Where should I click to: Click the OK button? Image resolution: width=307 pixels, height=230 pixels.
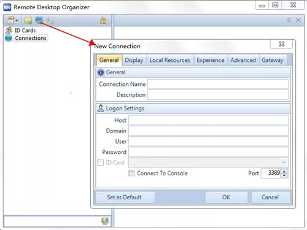click(226, 197)
